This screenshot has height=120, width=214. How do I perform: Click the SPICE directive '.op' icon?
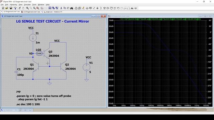135,8
